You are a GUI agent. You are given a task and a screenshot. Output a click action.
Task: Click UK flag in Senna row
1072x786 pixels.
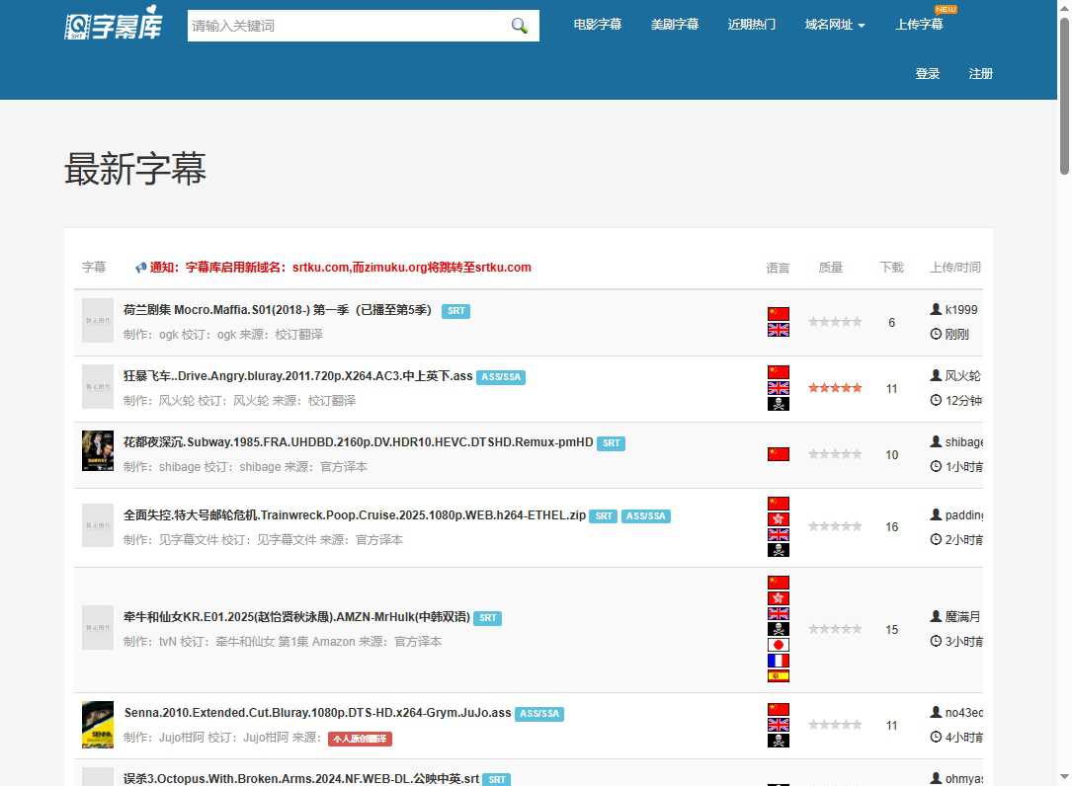[x=778, y=725]
